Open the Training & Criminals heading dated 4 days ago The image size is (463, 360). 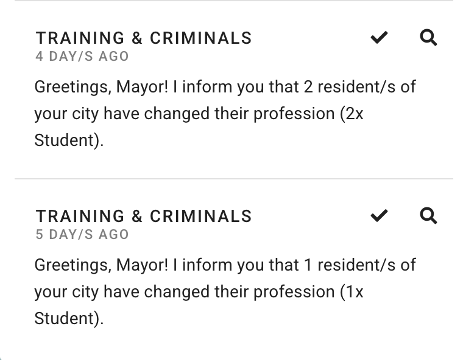tap(144, 38)
